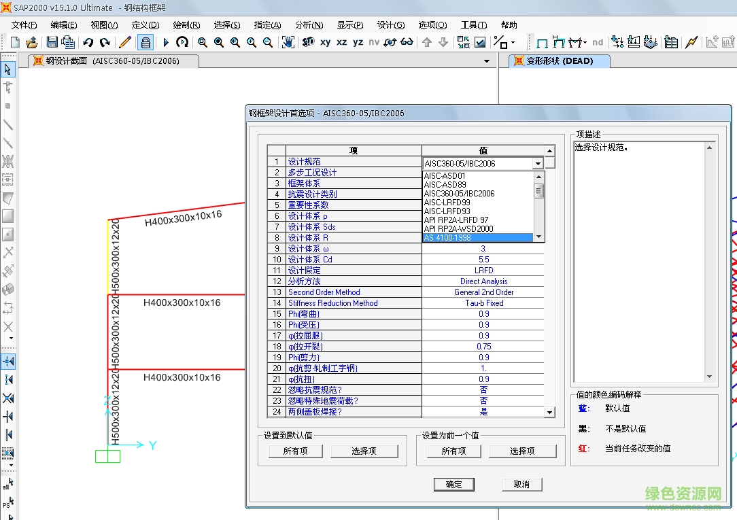
Task: Reset 所有项 to default values
Action: click(x=295, y=451)
